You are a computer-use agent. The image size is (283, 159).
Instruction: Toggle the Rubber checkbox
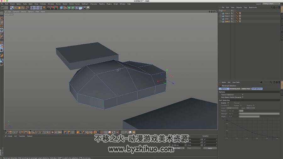tap(241, 105)
